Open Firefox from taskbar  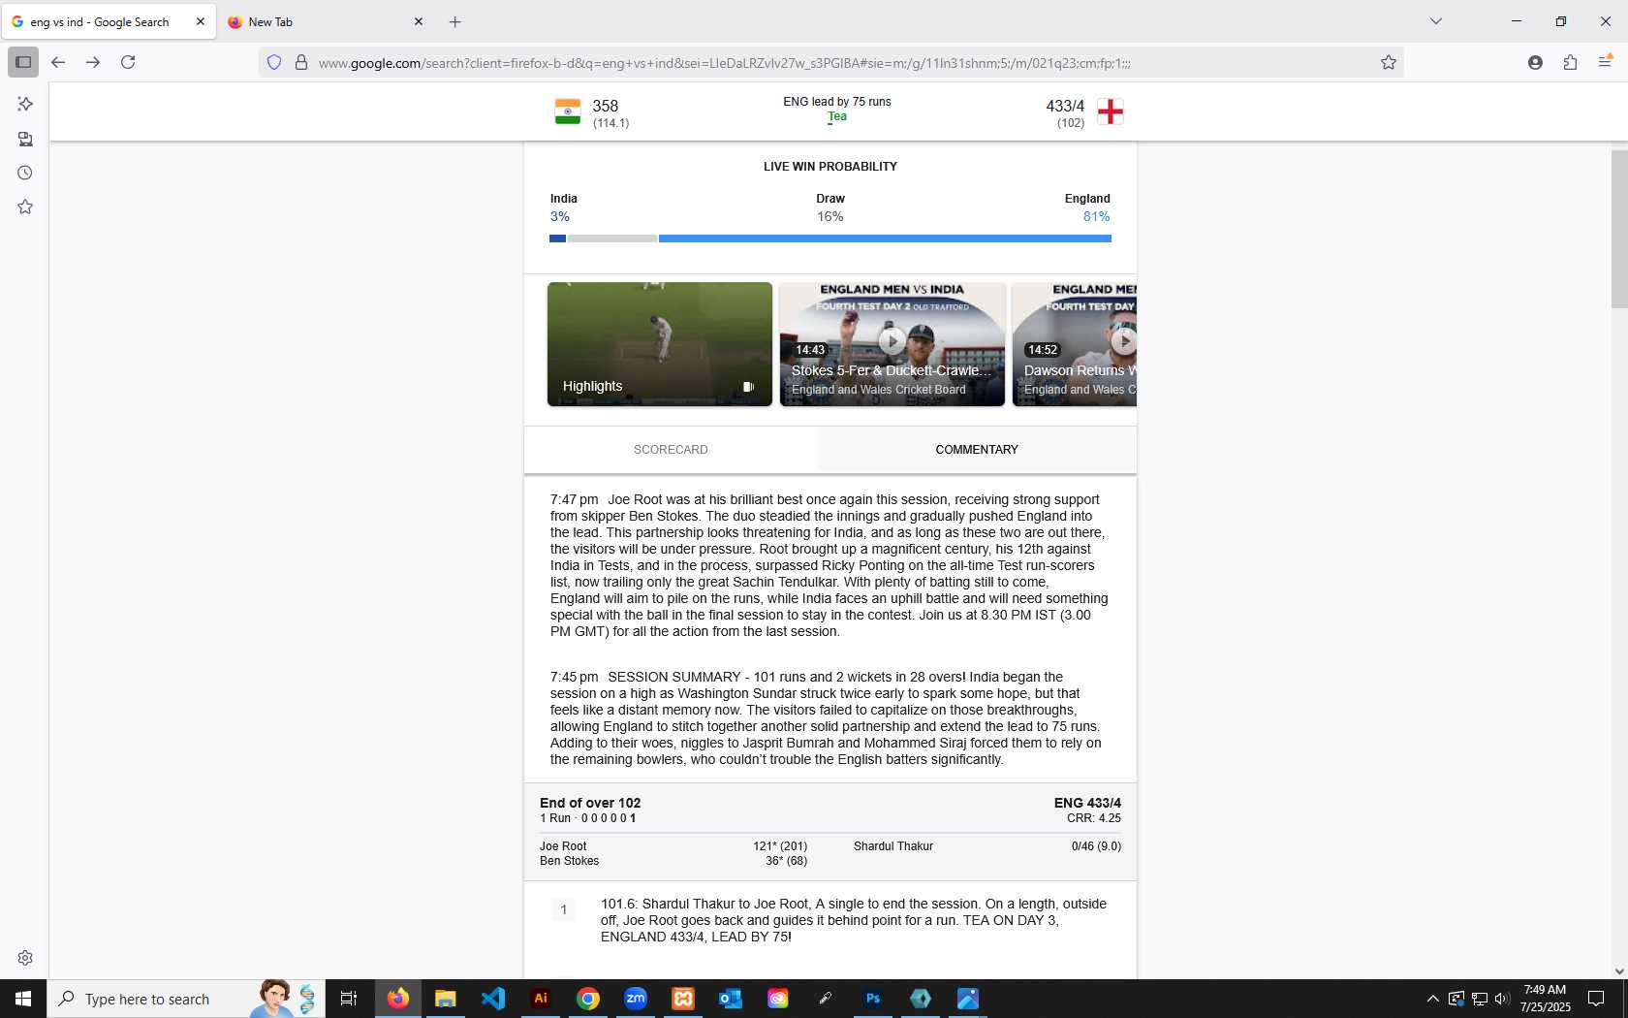[x=398, y=999]
